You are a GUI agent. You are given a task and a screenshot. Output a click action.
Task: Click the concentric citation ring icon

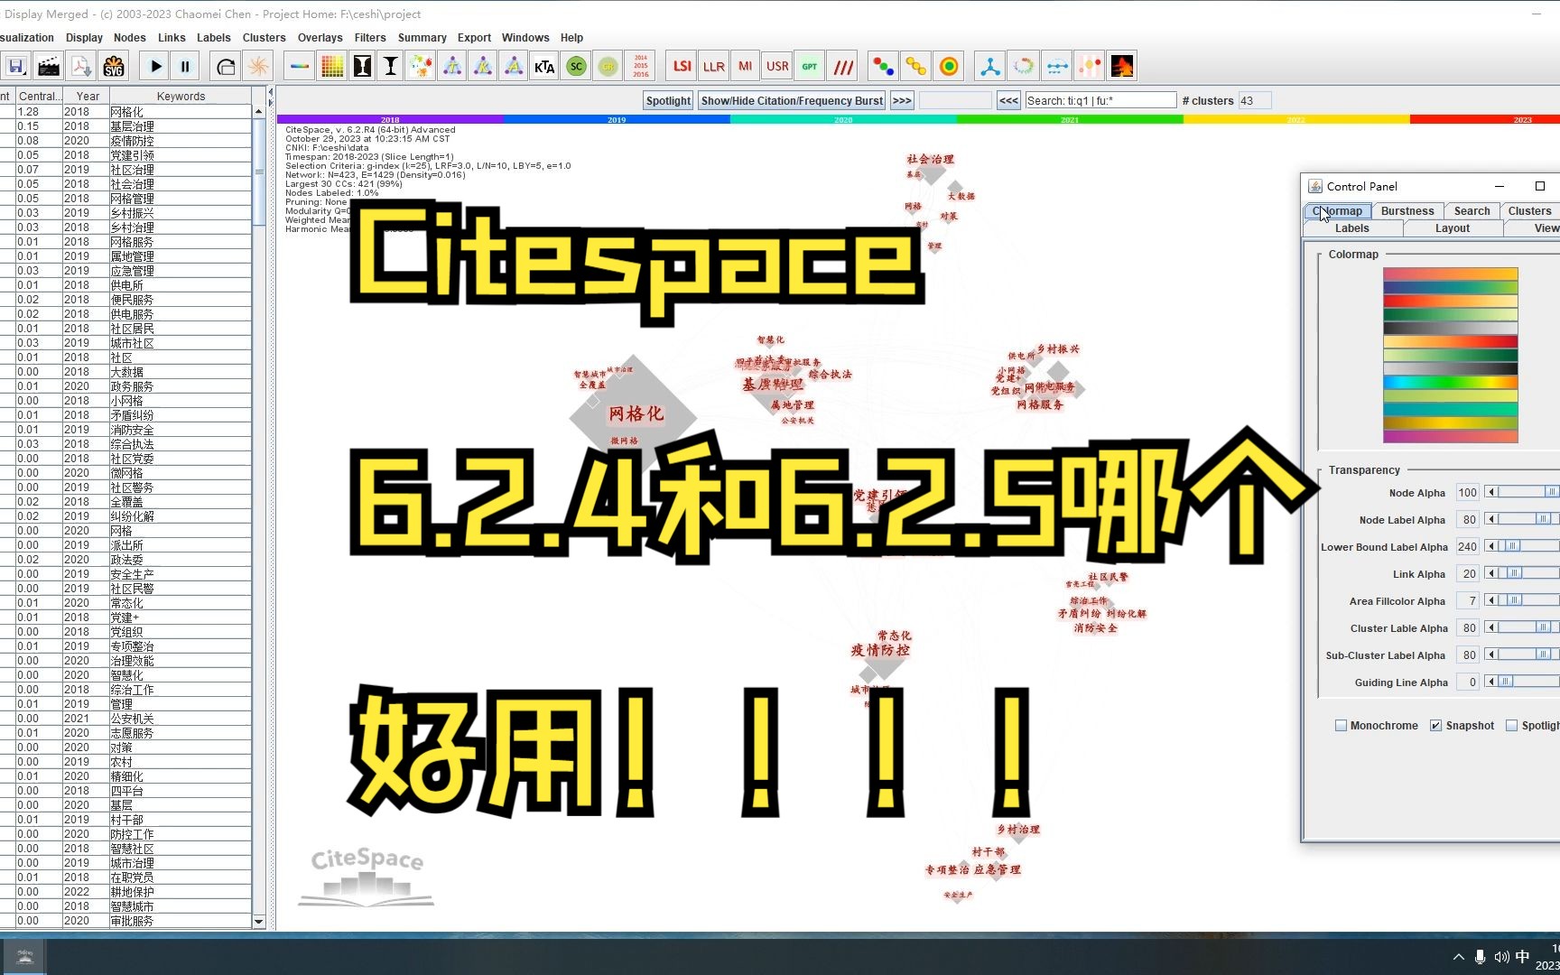click(x=949, y=66)
